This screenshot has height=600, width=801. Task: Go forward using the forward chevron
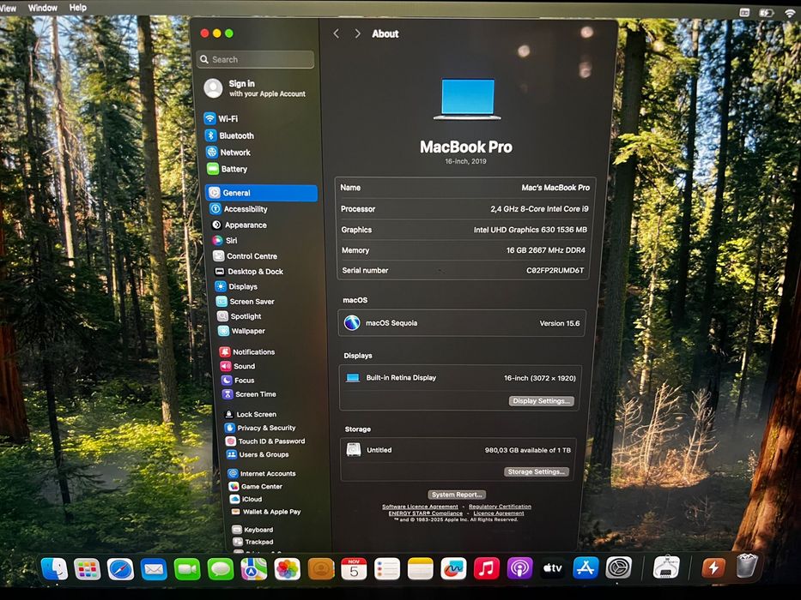357,33
